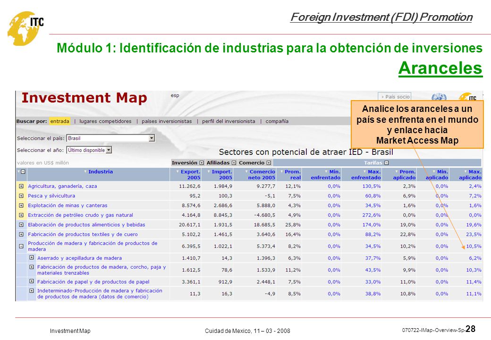
Task: Sort by Industria column header
Action: click(x=101, y=171)
